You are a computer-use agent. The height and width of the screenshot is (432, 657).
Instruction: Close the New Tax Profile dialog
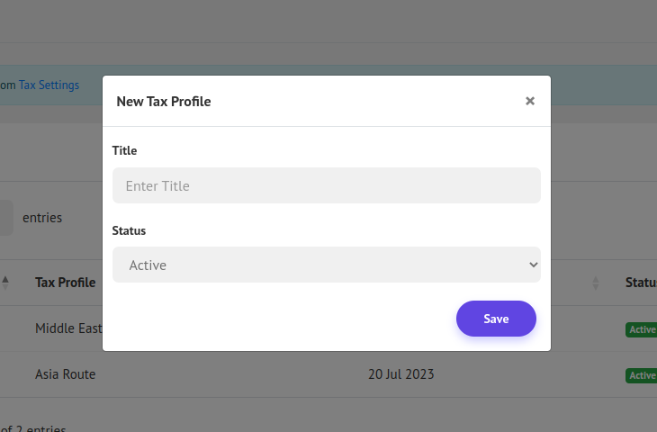coord(530,101)
